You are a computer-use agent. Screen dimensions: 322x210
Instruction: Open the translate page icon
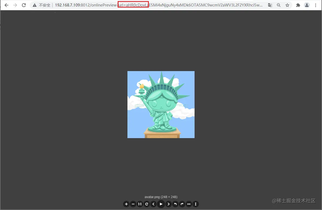(x=270, y=5)
